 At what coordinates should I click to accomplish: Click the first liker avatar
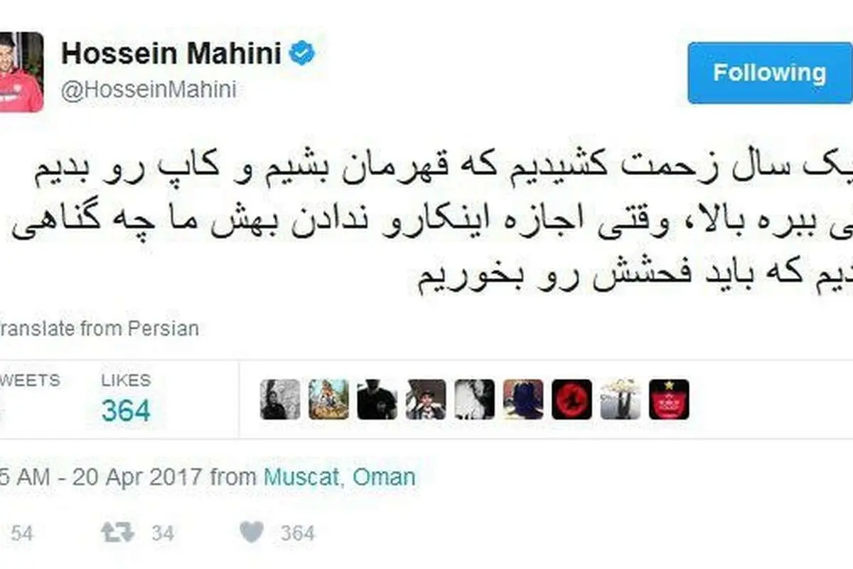click(280, 400)
